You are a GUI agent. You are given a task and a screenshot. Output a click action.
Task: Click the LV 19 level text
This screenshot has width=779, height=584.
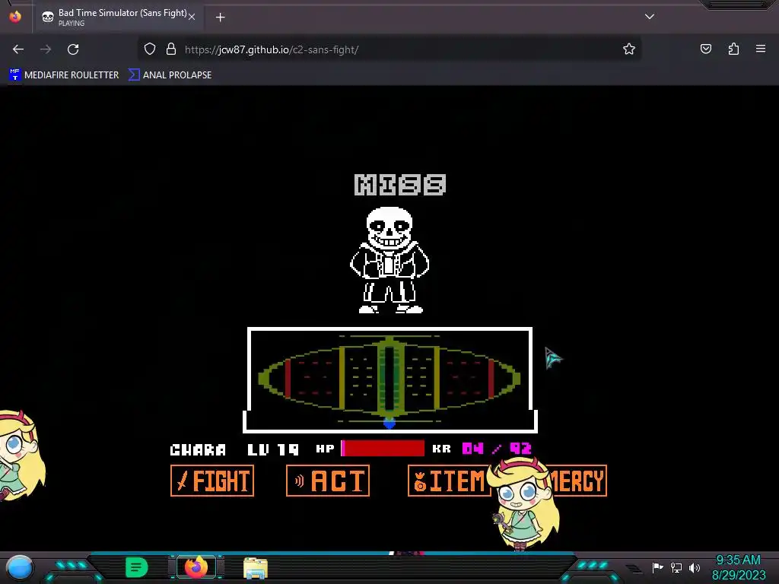click(273, 450)
